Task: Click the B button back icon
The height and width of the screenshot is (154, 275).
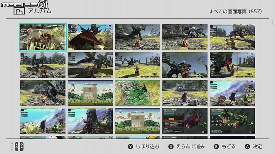Action: click(x=216, y=147)
